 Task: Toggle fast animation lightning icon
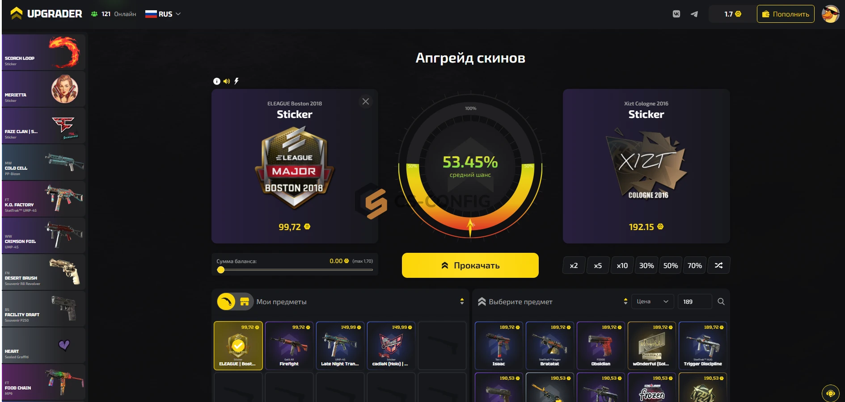click(x=237, y=81)
